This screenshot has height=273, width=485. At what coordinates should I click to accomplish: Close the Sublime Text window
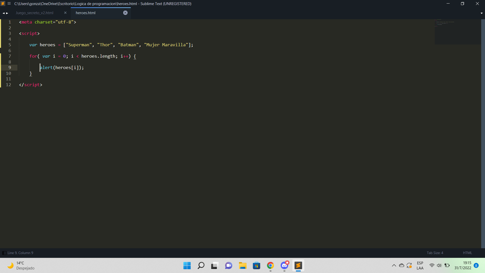coord(477,4)
